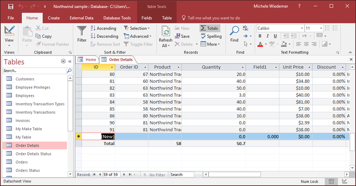Open the Advanced filter options dropdown
This screenshot has height=186, width=356.
pos(138,36)
